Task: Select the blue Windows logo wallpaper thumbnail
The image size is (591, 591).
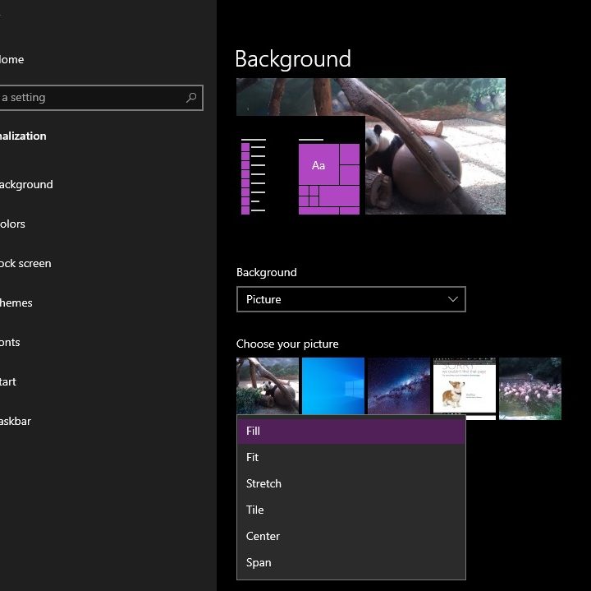Action: [x=332, y=386]
